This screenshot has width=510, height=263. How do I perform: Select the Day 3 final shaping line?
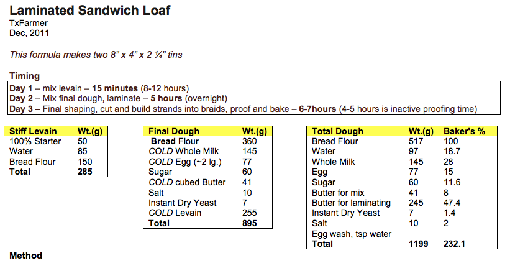point(242,109)
